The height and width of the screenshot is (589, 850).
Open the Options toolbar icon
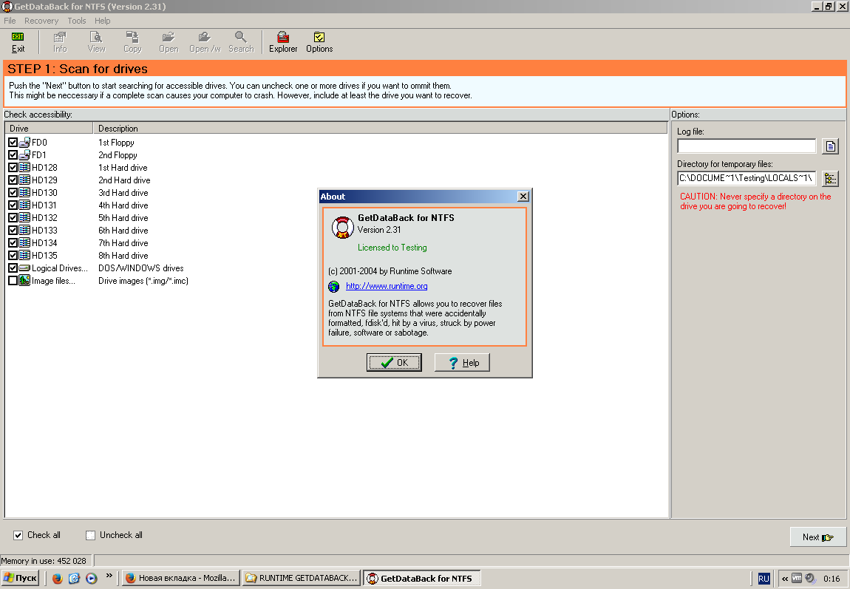pos(319,42)
